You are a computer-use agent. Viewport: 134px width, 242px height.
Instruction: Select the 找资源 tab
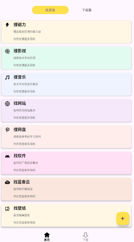click(x=50, y=10)
